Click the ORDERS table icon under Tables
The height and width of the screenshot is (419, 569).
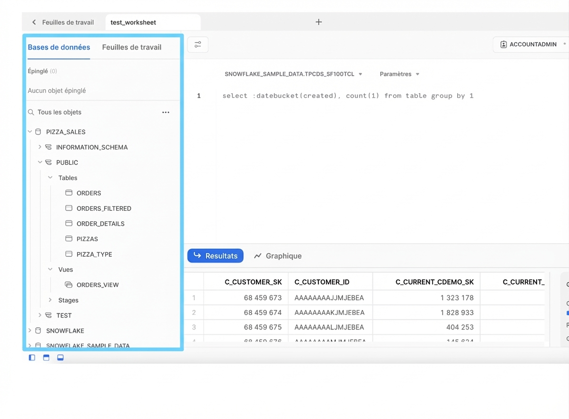[69, 193]
